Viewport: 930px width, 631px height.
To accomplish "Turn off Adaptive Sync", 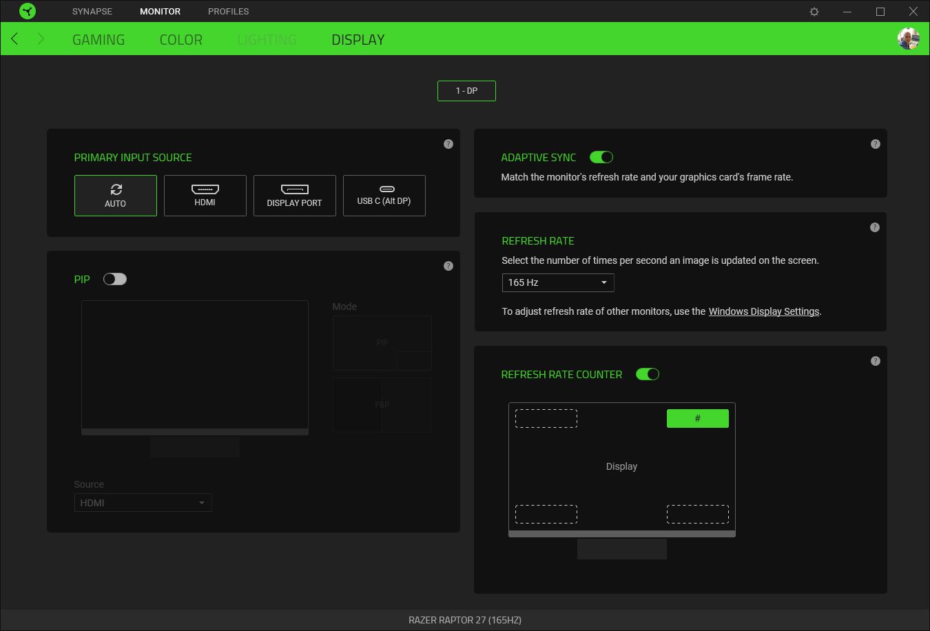I will (x=601, y=157).
